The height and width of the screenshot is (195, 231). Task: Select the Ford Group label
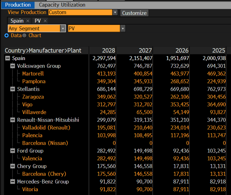click(x=30, y=151)
